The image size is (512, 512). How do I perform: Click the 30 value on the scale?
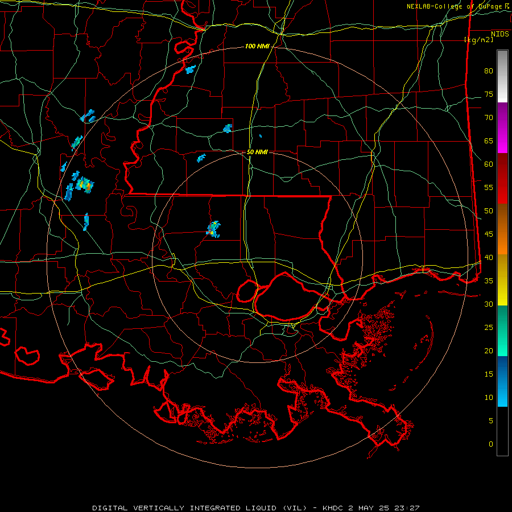tap(489, 304)
